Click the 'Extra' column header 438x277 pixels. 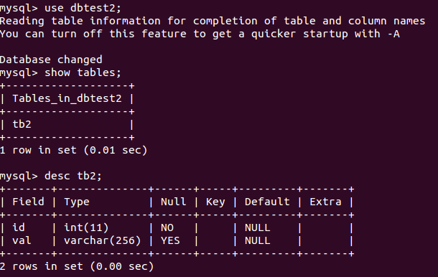click(325, 202)
